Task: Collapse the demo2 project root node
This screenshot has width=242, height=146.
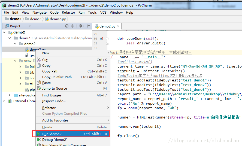Action: tap(4, 32)
